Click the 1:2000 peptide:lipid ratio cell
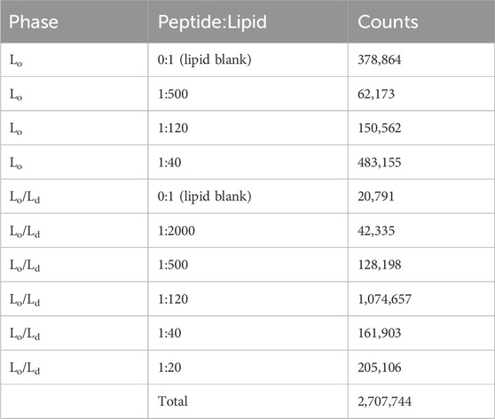This screenshot has height=419, width=495. [x=247, y=230]
